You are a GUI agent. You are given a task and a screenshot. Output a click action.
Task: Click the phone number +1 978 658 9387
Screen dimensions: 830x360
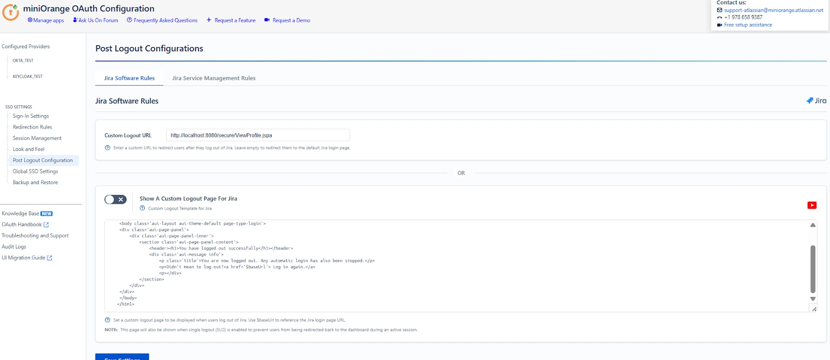pyautogui.click(x=743, y=17)
